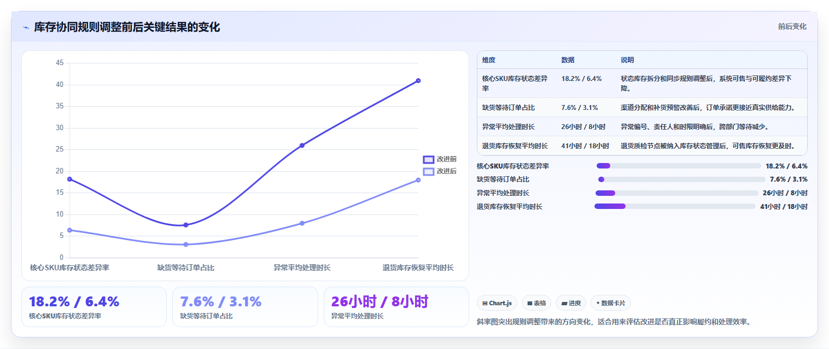Click x-axis label 核心SKU库存状态差异率
This screenshot has width=829, height=349.
click(69, 268)
